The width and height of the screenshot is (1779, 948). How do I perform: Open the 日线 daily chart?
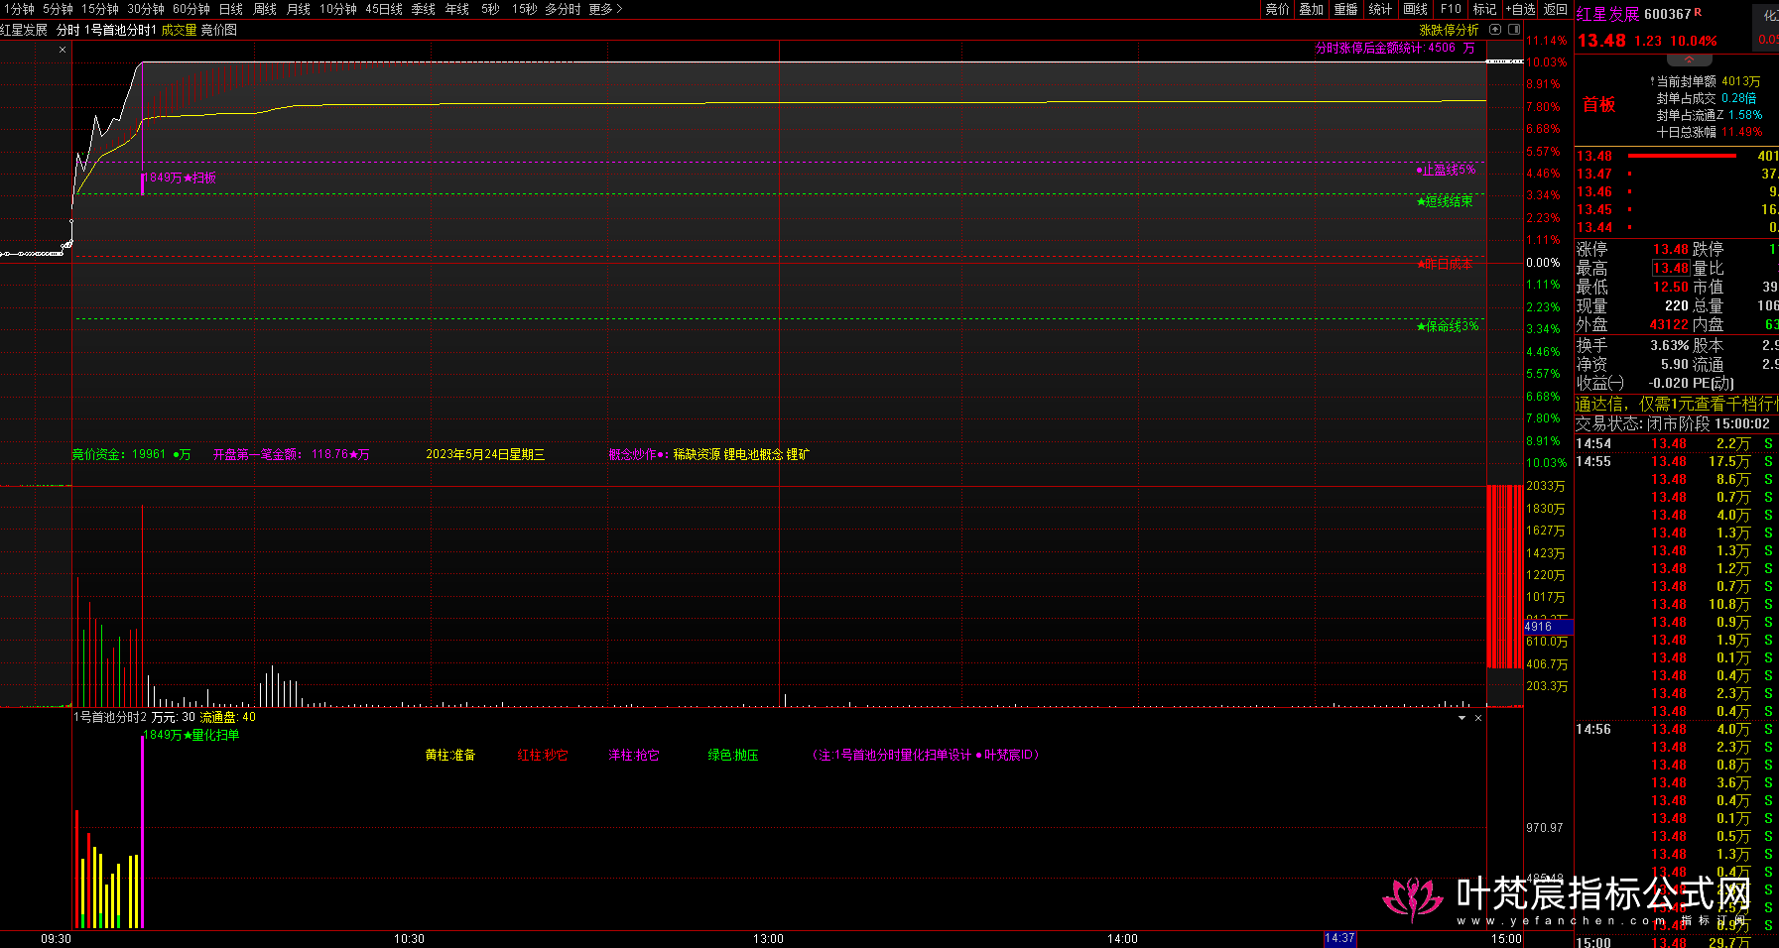[231, 9]
